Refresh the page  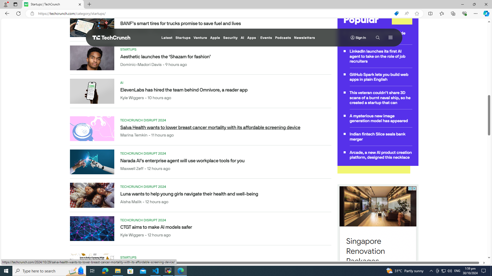click(18, 14)
